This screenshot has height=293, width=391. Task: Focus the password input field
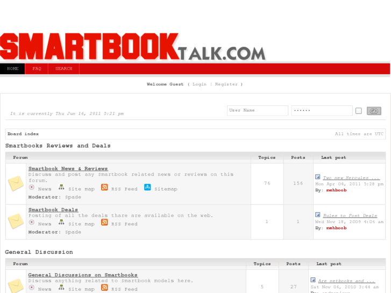(322, 110)
